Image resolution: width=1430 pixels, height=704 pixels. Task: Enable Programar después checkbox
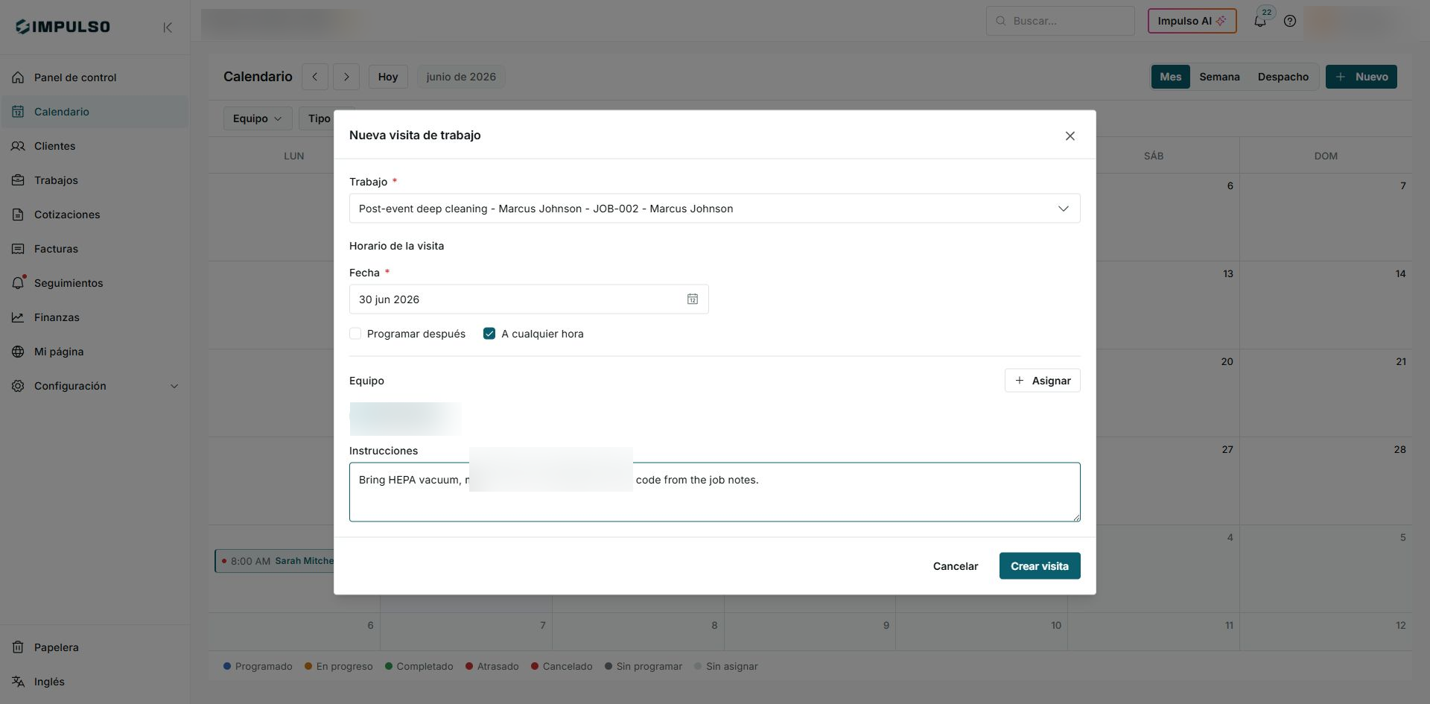355,334
